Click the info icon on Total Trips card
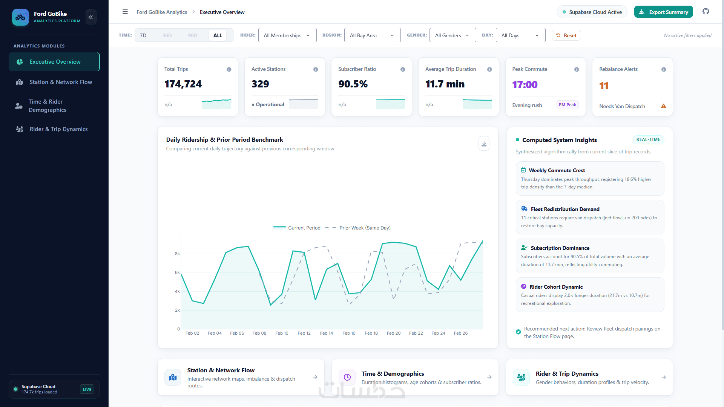724x407 pixels. 229,69
